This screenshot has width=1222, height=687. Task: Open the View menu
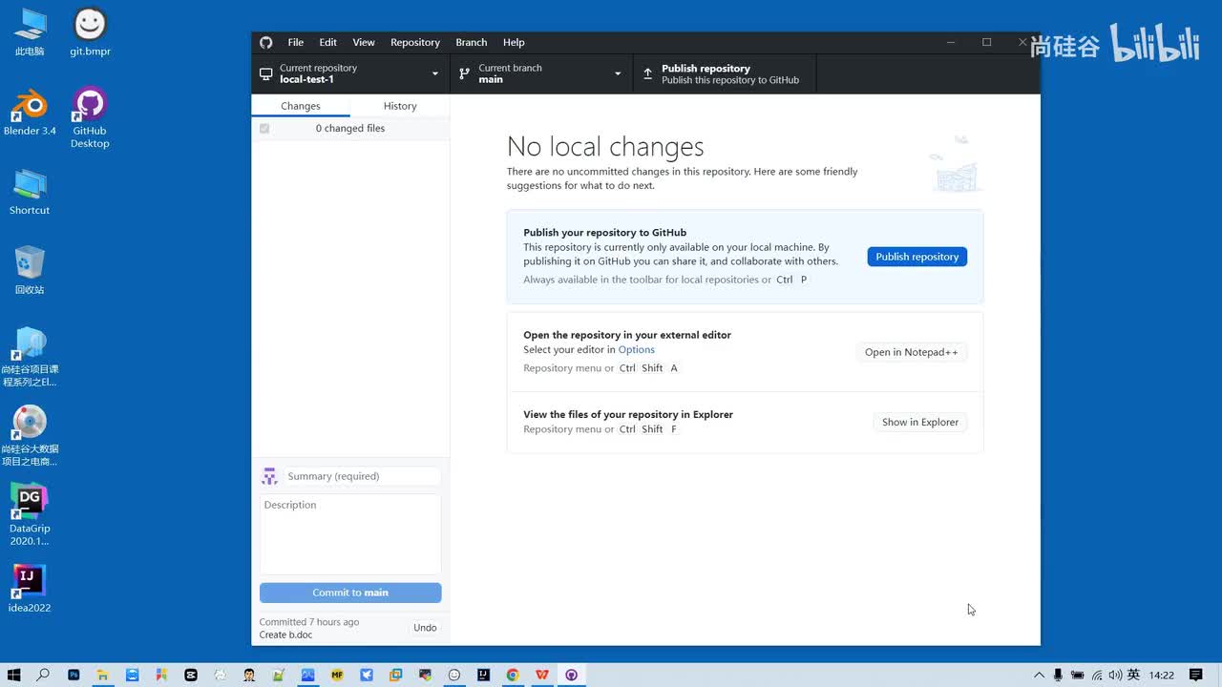click(364, 42)
